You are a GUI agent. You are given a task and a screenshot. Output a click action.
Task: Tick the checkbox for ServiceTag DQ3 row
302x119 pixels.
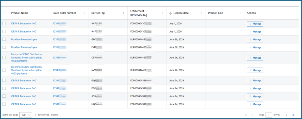pyautogui.click(x=4, y=88)
